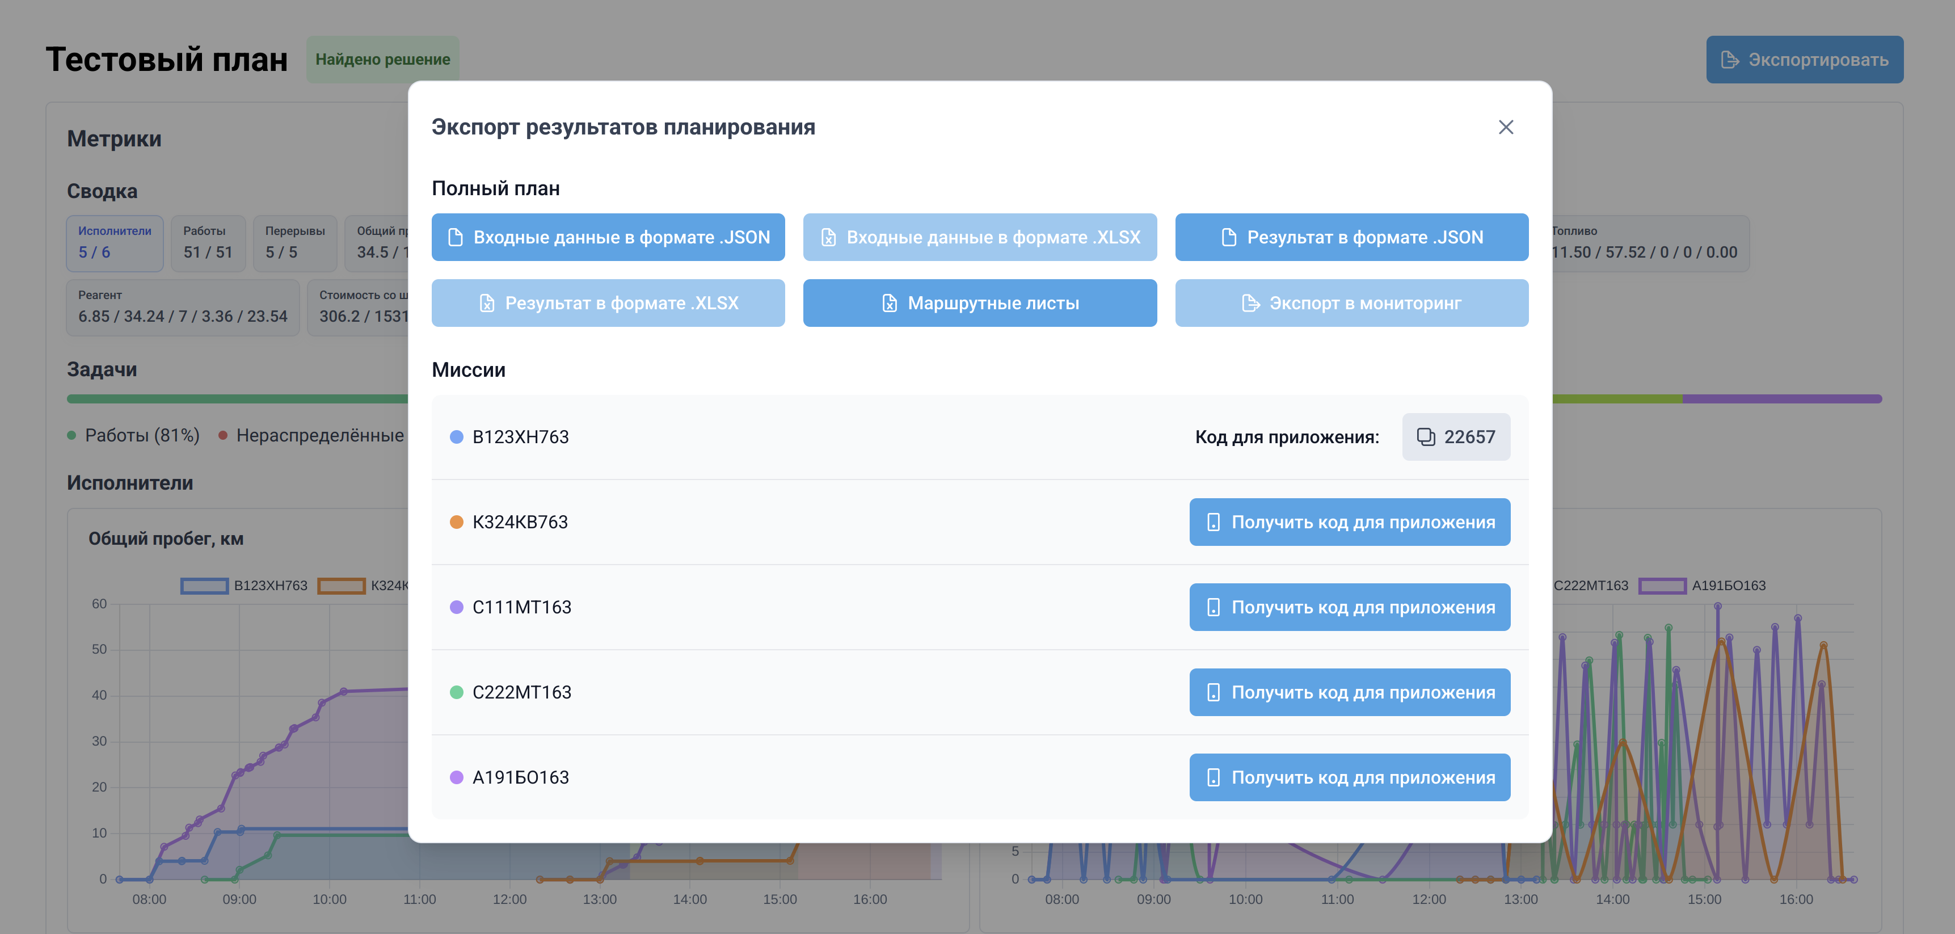This screenshot has height=934, width=1955.
Task: Select the Работы 51 / 51 summary card
Action: (x=208, y=243)
